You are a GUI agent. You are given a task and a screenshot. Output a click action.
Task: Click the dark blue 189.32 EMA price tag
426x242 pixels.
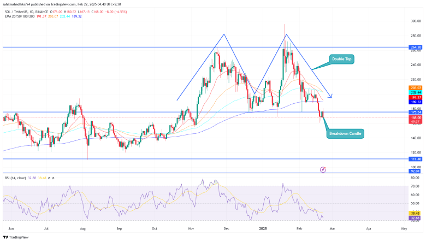[x=416, y=102]
